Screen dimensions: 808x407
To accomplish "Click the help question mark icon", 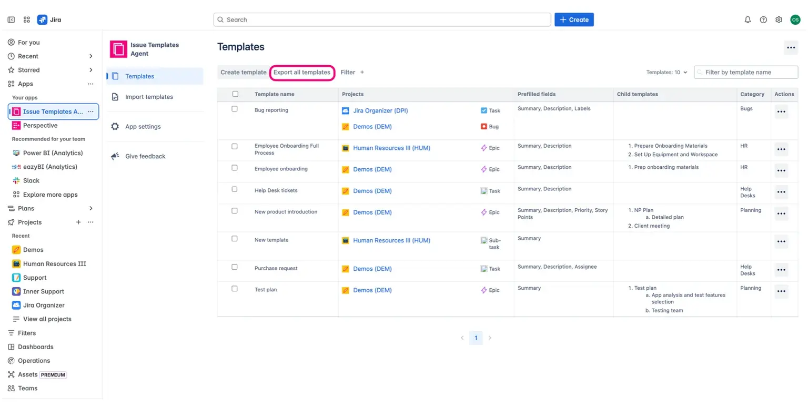I will (763, 19).
